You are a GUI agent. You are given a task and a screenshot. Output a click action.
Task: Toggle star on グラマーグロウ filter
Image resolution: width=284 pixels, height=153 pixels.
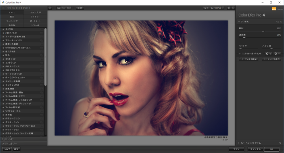point(3,119)
